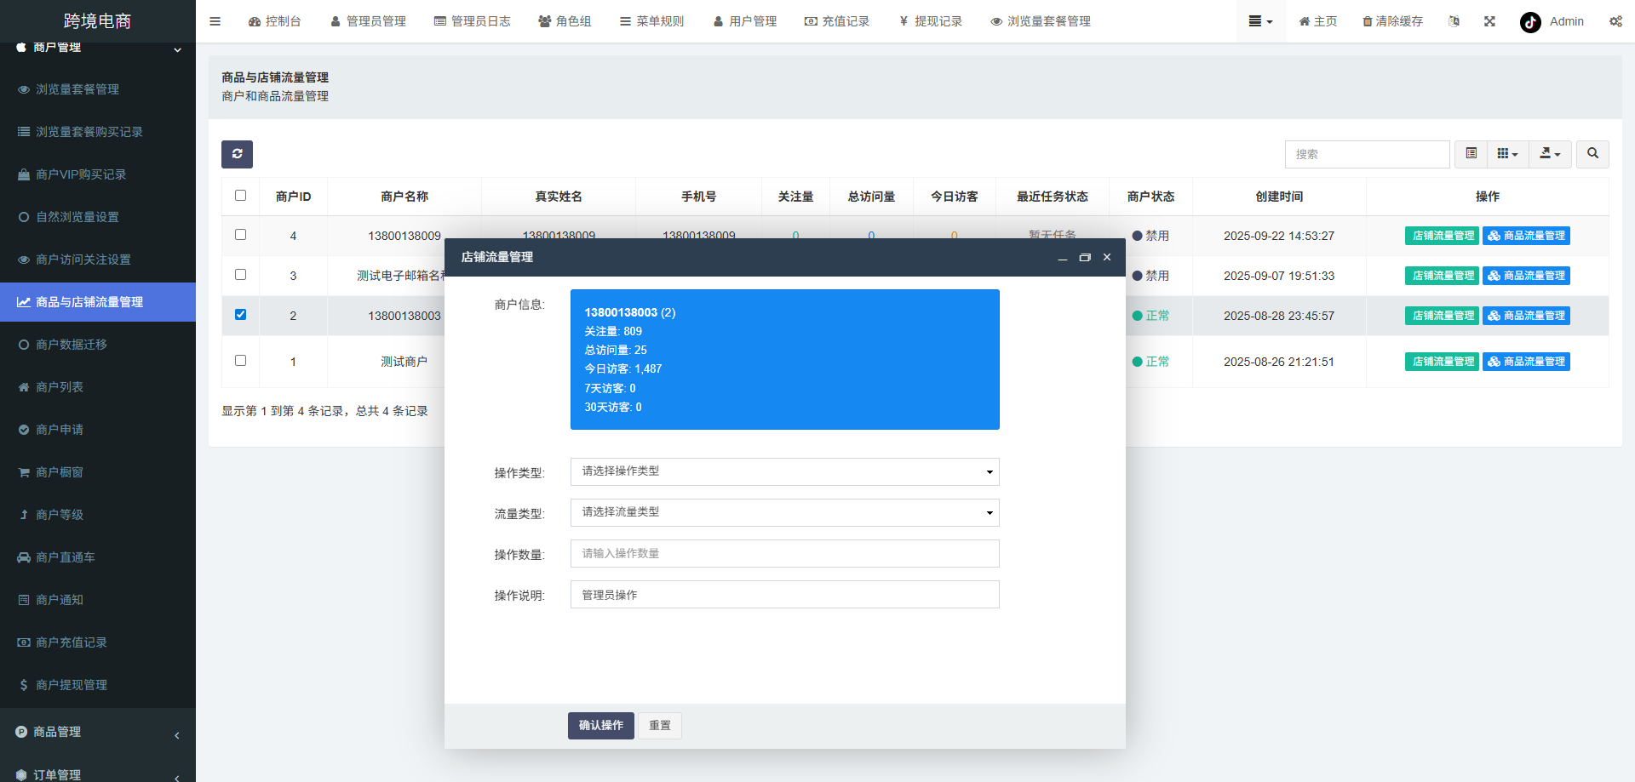This screenshot has height=782, width=1635.
Task: Click 店铺流量管理 button for merchant ID 1
Action: click(1442, 361)
